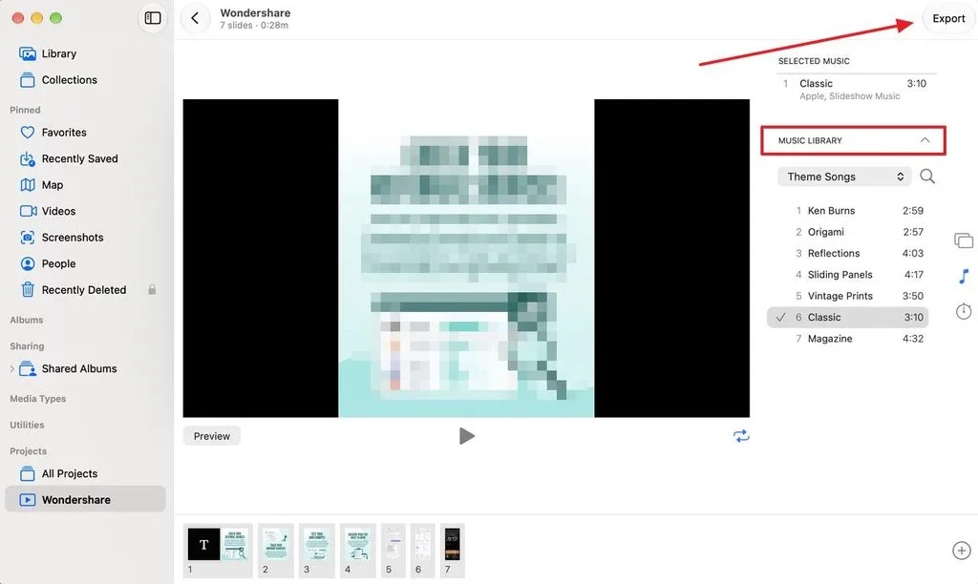The height and width of the screenshot is (584, 978).
Task: Open the Theme Songs dropdown
Action: pyautogui.click(x=844, y=177)
